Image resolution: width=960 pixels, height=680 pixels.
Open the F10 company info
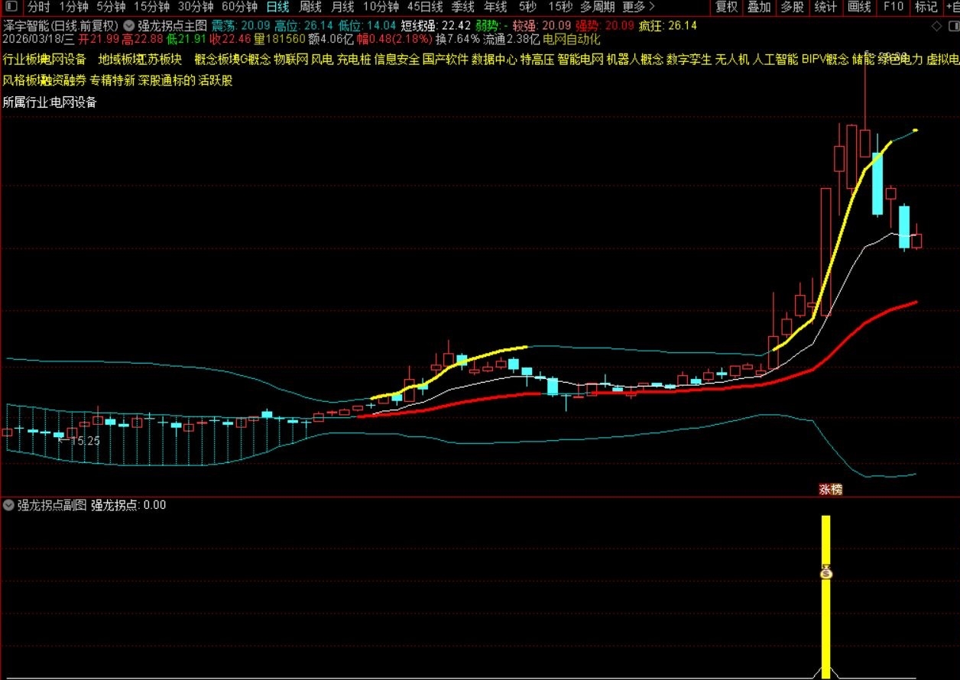click(x=893, y=7)
